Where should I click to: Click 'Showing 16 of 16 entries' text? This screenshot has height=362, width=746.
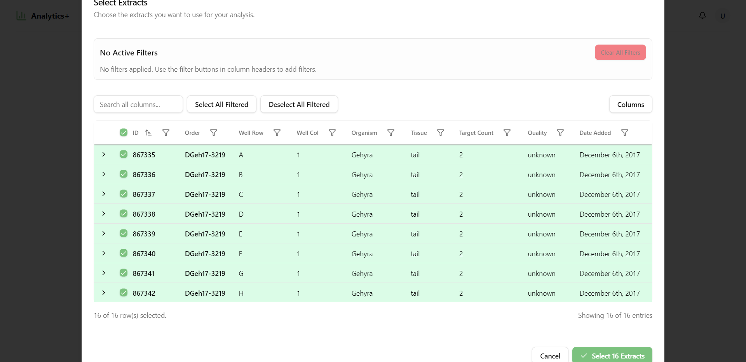[x=615, y=315]
